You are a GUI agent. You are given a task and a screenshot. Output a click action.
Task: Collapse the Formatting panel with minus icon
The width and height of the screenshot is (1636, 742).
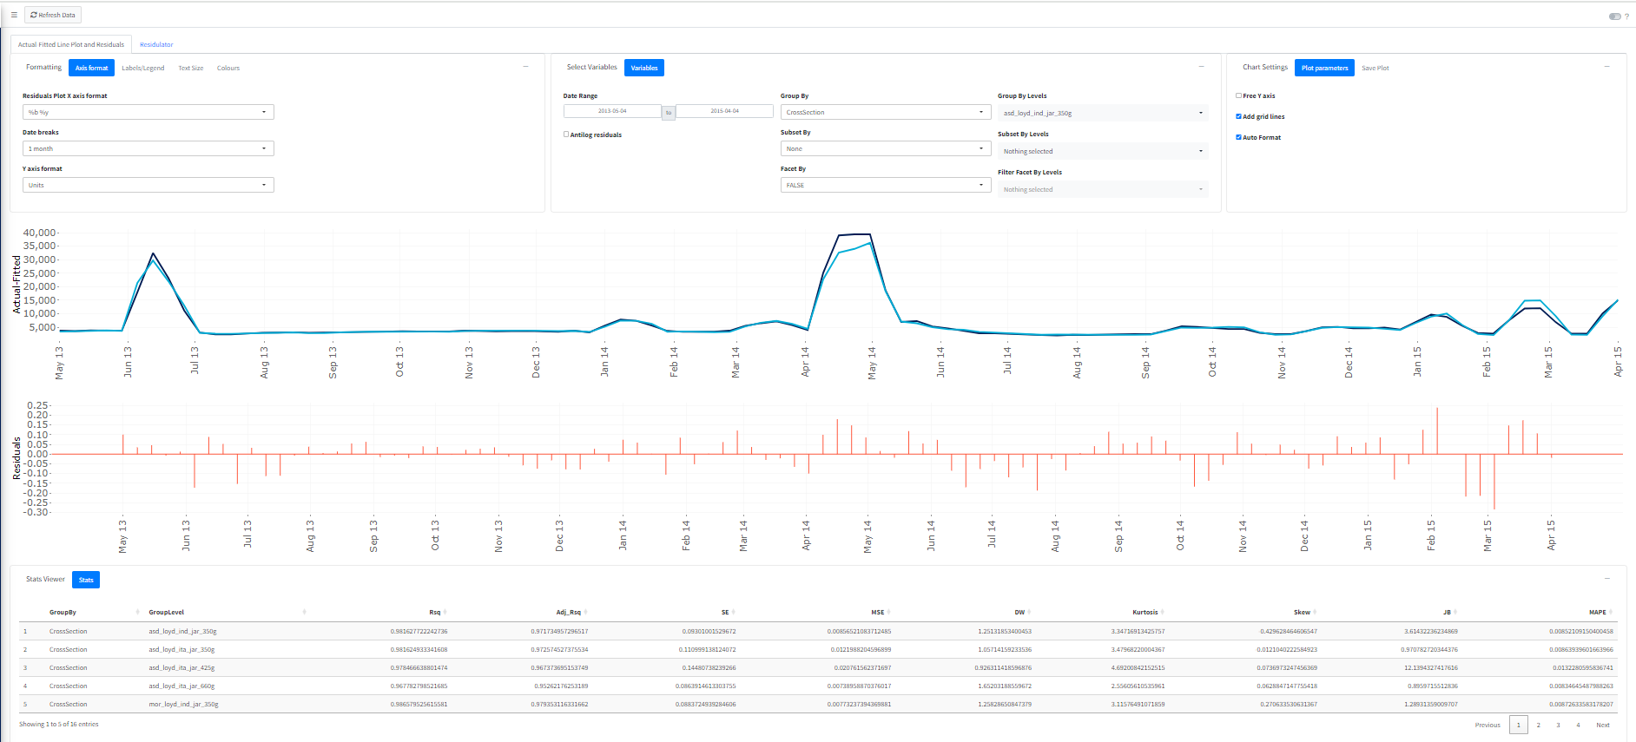tap(524, 67)
